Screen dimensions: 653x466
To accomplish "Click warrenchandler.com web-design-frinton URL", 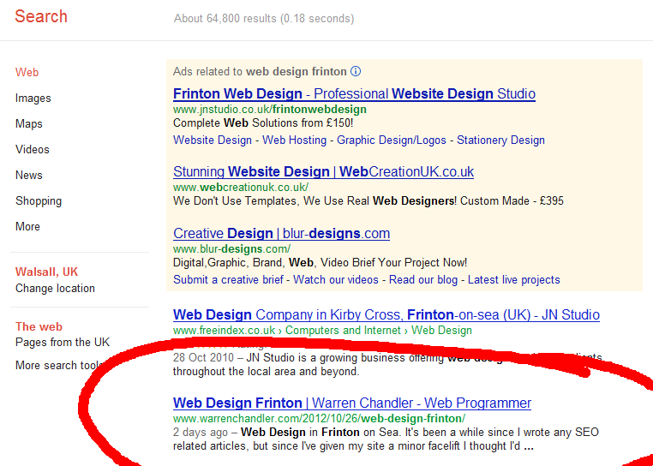I will (319, 419).
